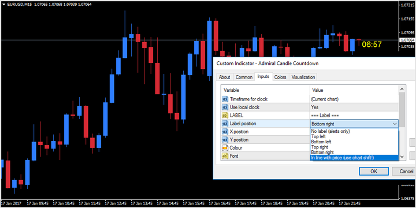Choose 'Top left' label position option
The width and height of the screenshot is (416, 208).
point(354,136)
